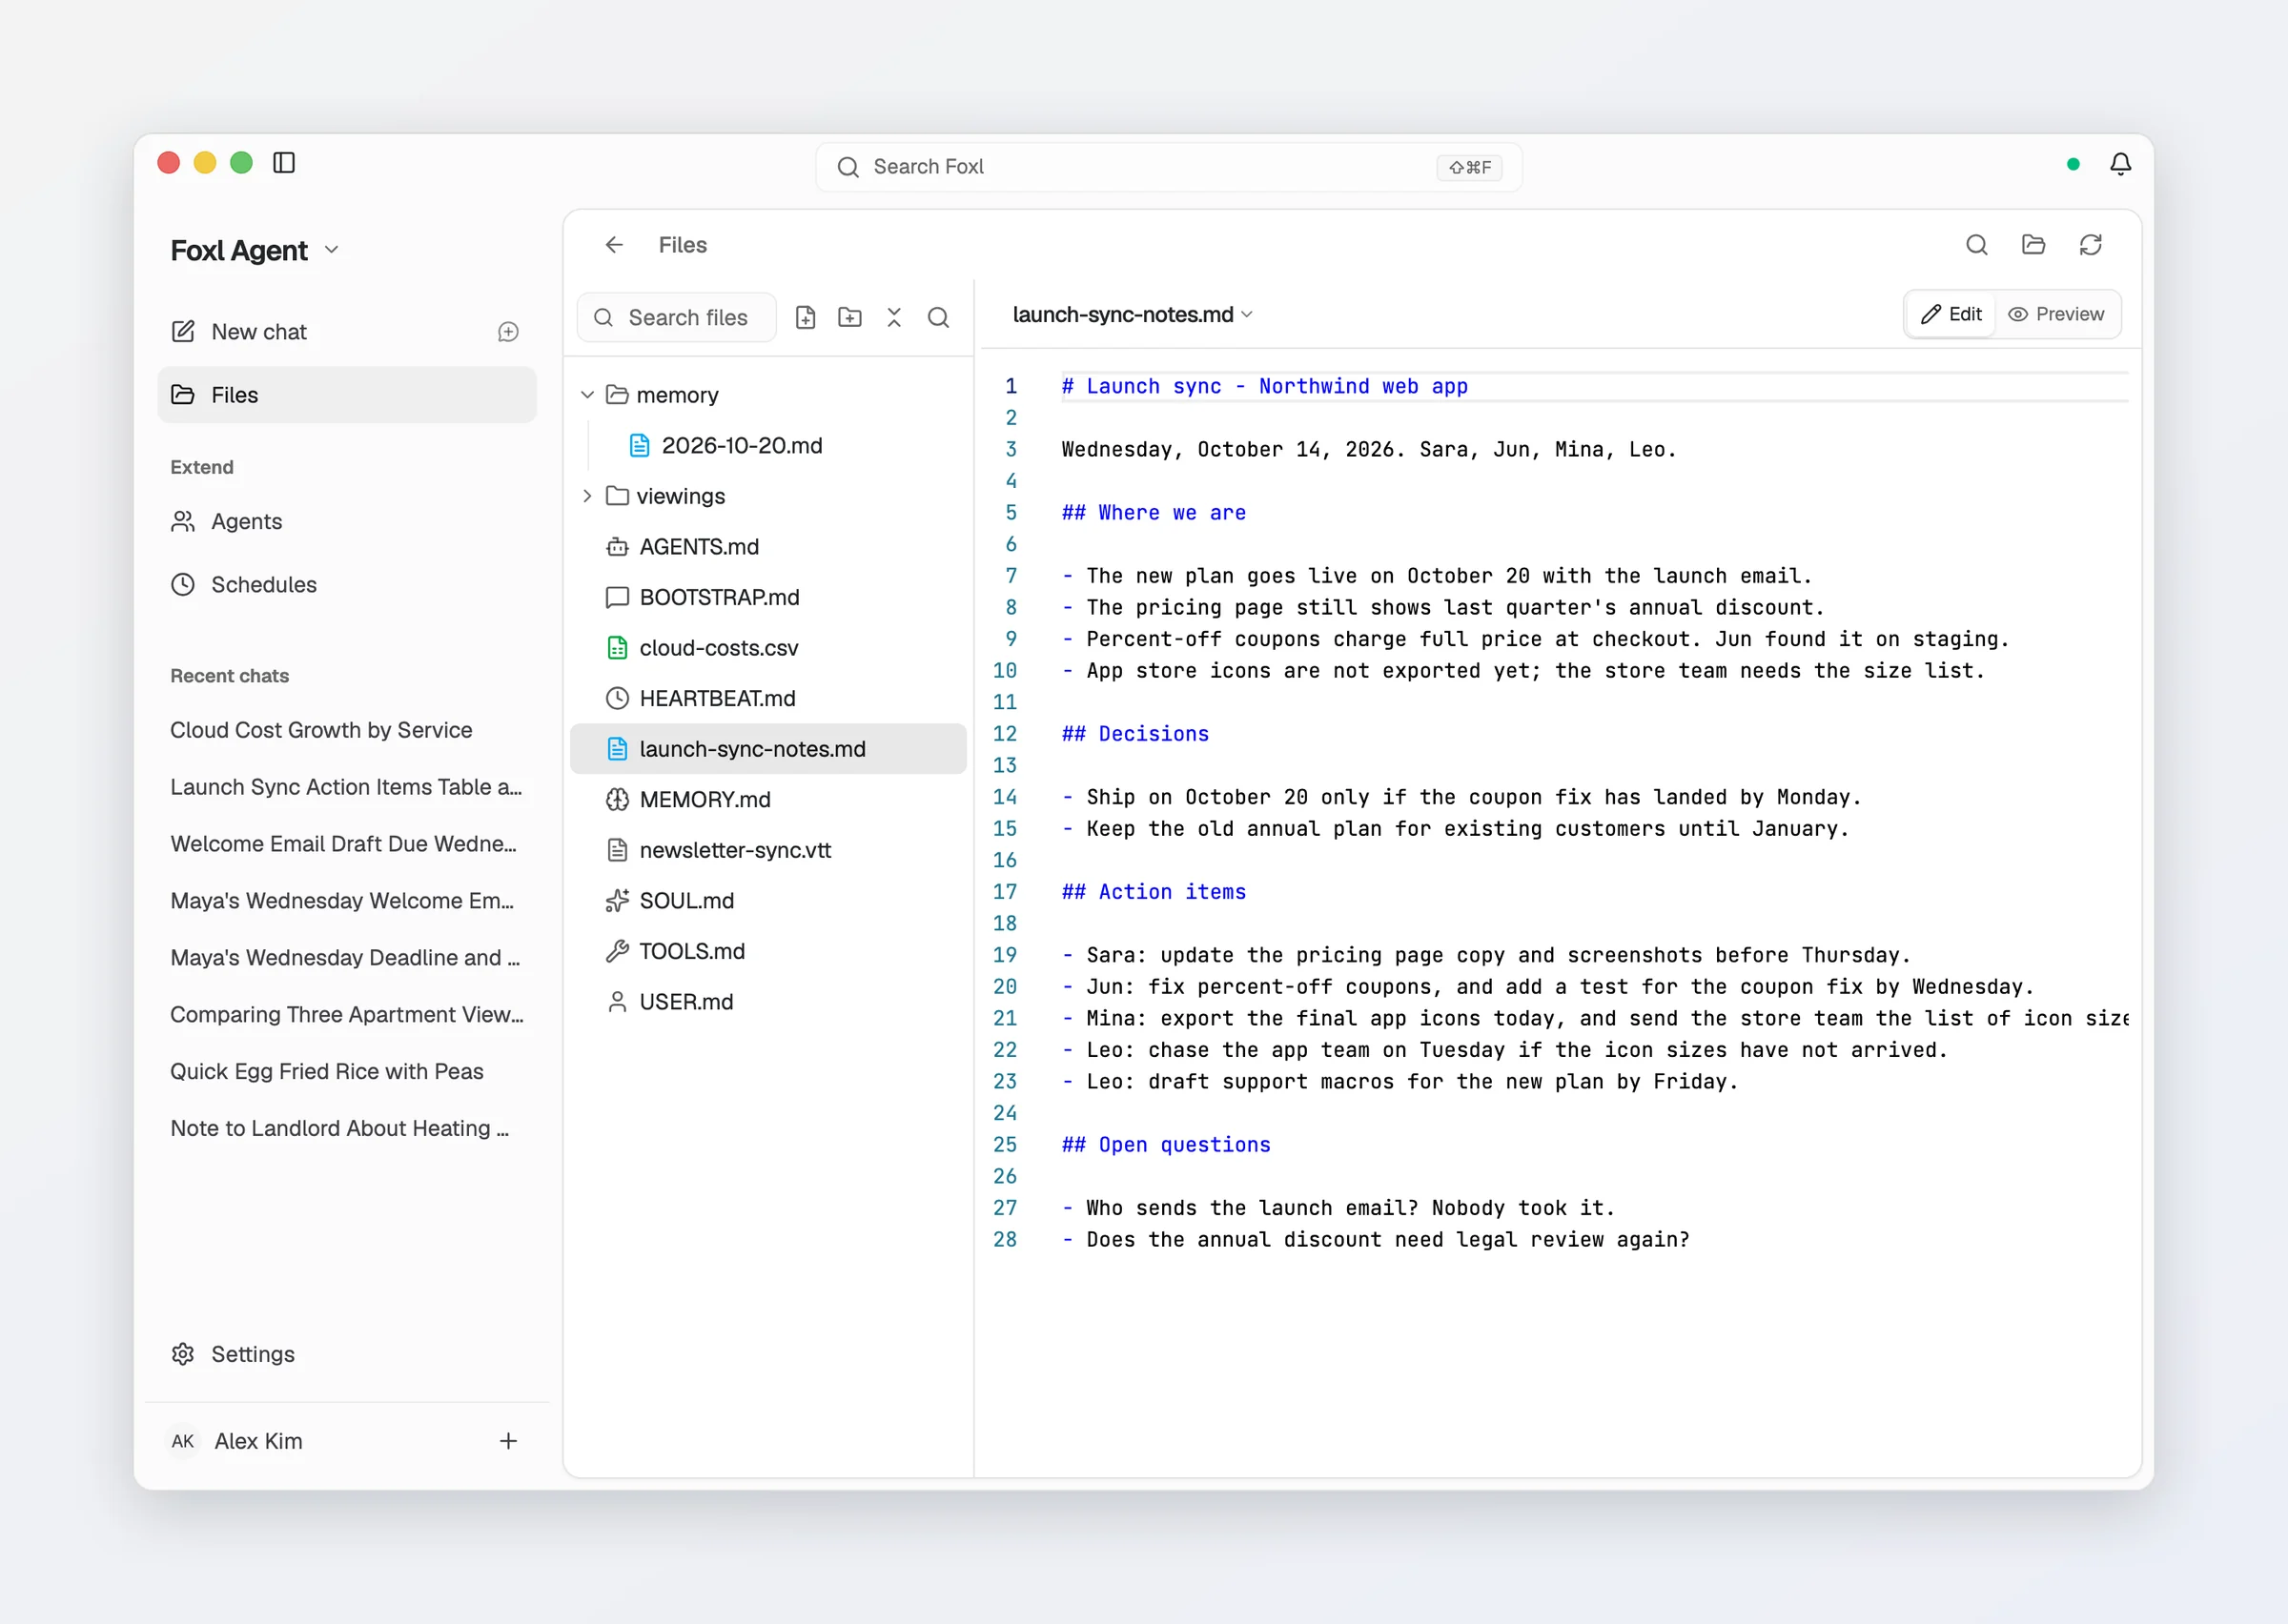Click the green status dot

2073,164
